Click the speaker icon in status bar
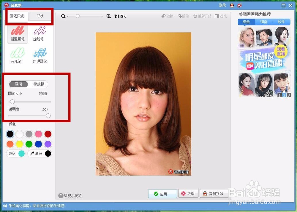The image size is (297, 212). [5, 206]
